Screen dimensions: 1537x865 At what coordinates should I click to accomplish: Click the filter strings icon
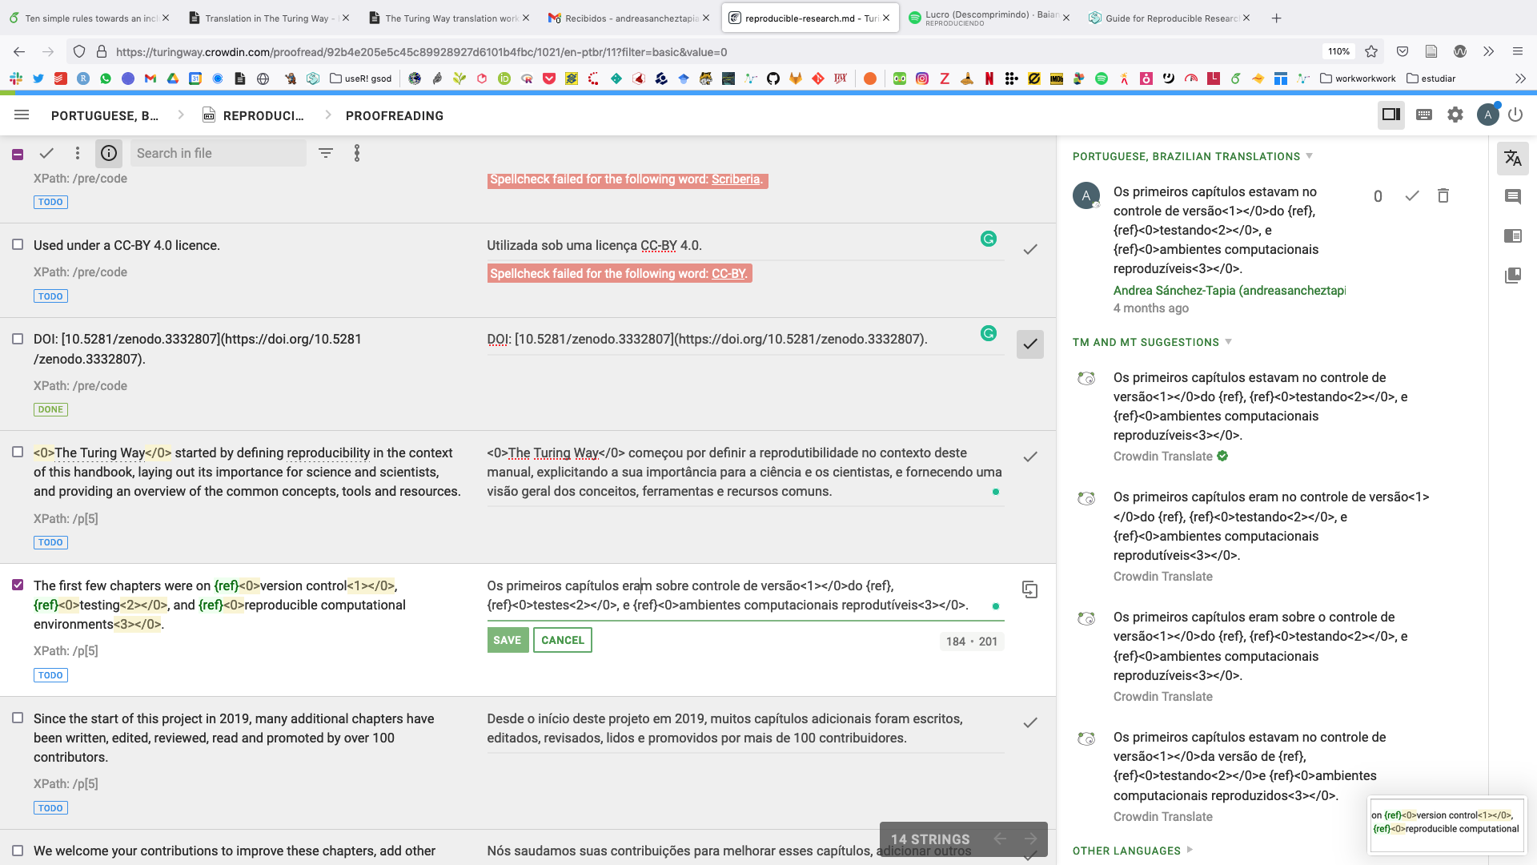326,153
